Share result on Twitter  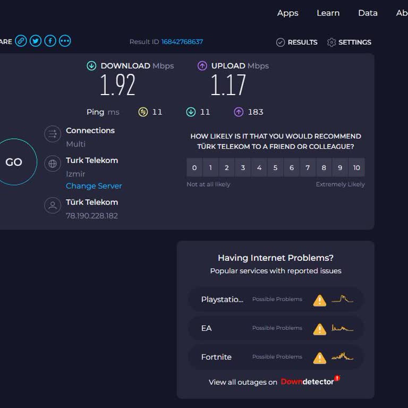36,41
